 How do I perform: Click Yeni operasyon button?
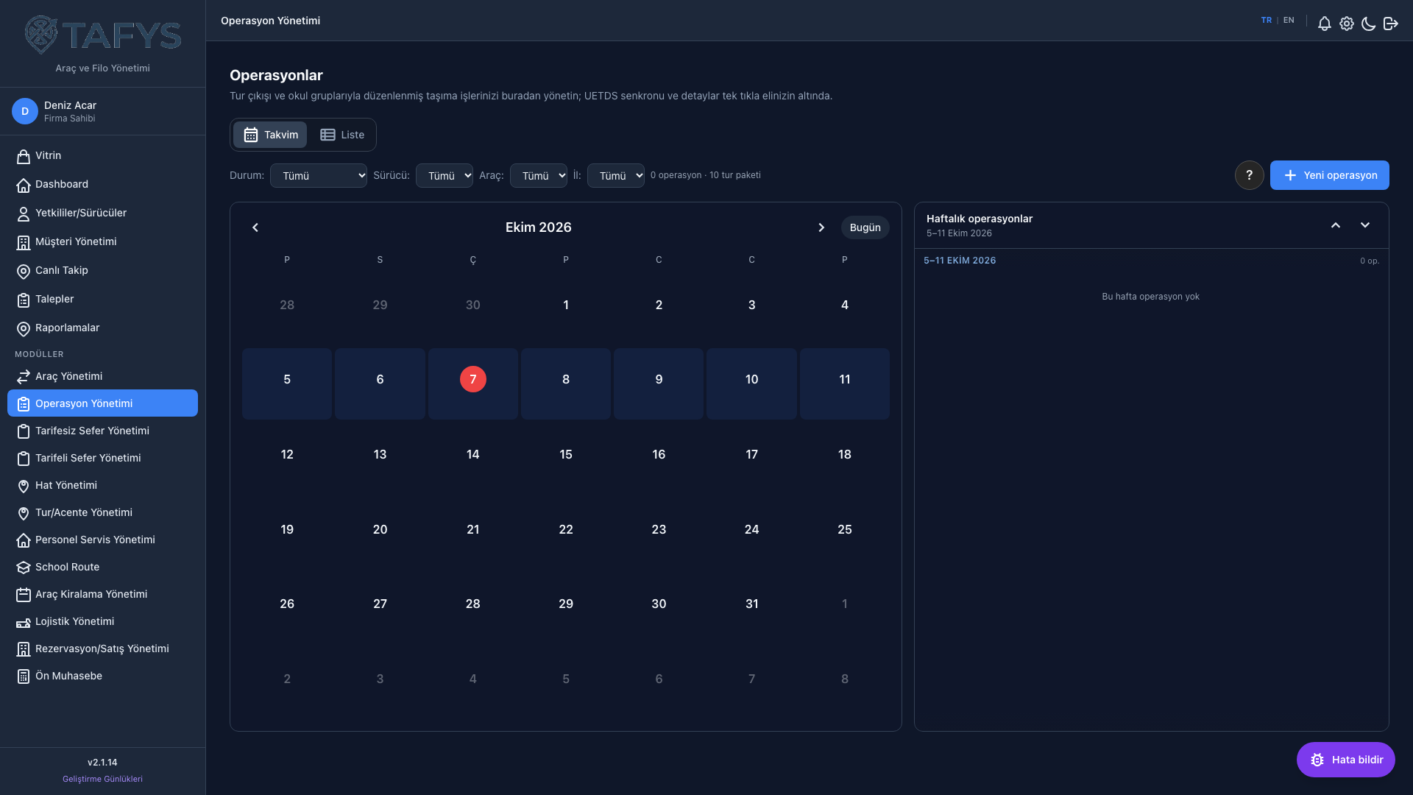coord(1329,175)
